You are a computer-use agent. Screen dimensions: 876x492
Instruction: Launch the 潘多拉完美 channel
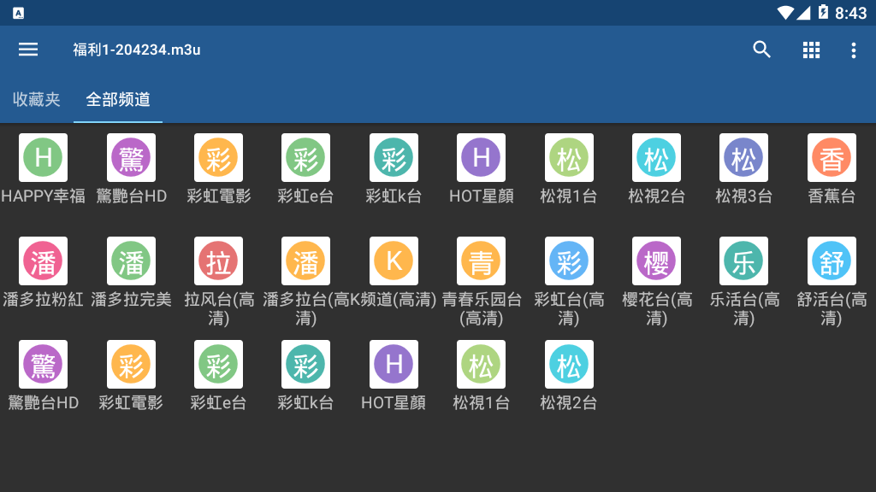tap(131, 261)
